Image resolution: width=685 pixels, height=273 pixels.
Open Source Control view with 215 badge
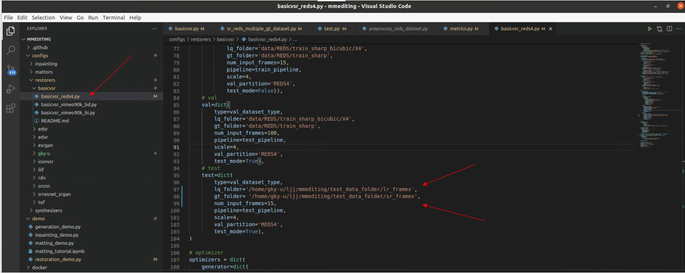pos(10,69)
